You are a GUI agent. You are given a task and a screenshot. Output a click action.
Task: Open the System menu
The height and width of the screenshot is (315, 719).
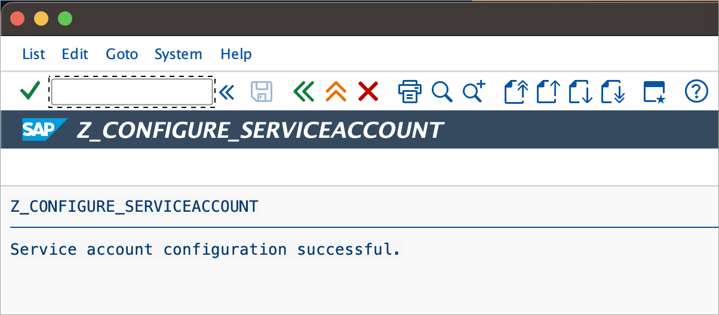tap(178, 54)
